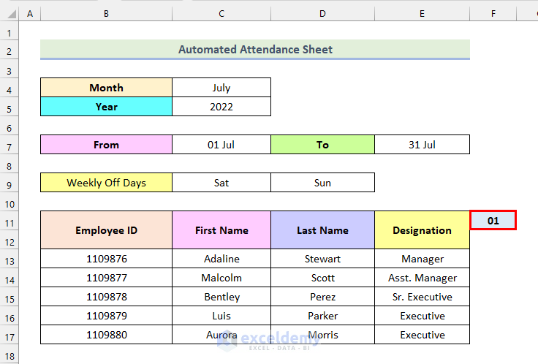Click the Sat weekly off cell
This screenshot has width=538, height=364.
[x=221, y=183]
